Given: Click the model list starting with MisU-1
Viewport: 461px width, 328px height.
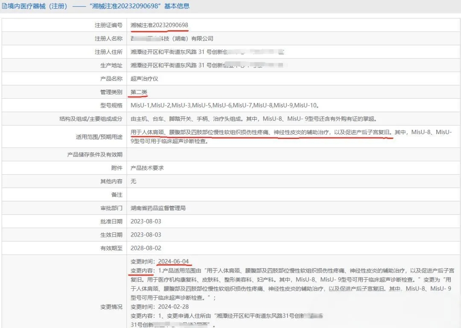Looking at the screenshot, I should [x=225, y=105].
